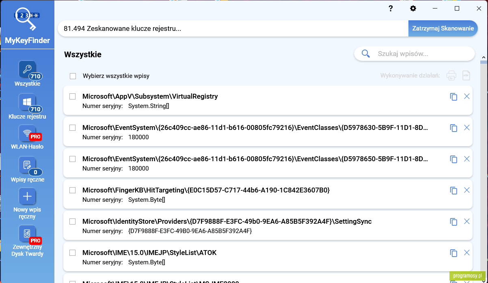Click the D5978630 EventClasses row title
The width and height of the screenshot is (488, 283).
pyautogui.click(x=255, y=127)
